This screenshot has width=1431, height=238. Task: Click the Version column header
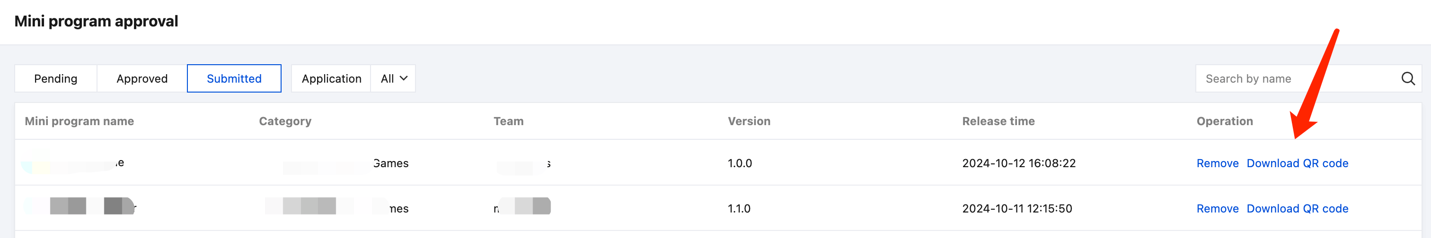point(749,121)
